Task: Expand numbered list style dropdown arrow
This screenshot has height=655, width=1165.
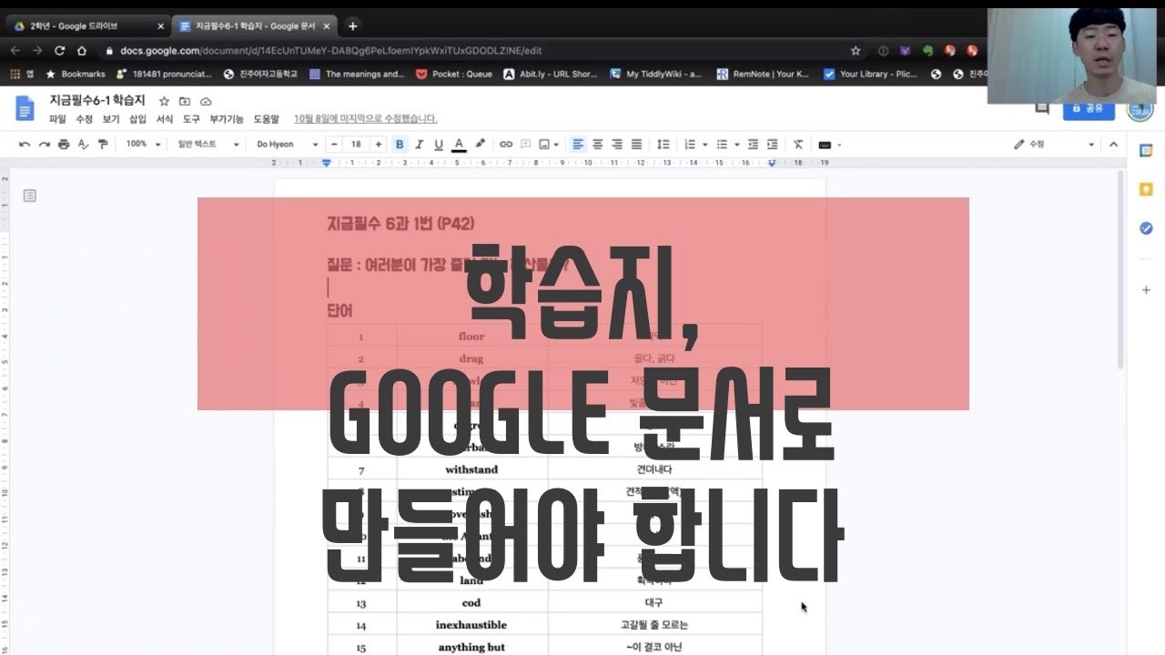Action: point(704,145)
